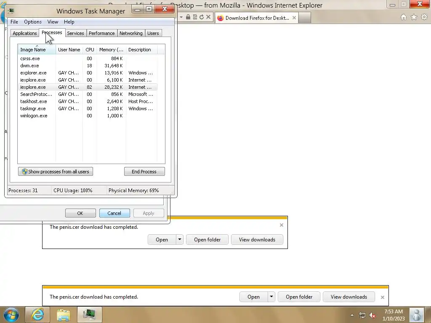Open Task Manager View menu
The width and height of the screenshot is (431, 323).
coord(53,22)
